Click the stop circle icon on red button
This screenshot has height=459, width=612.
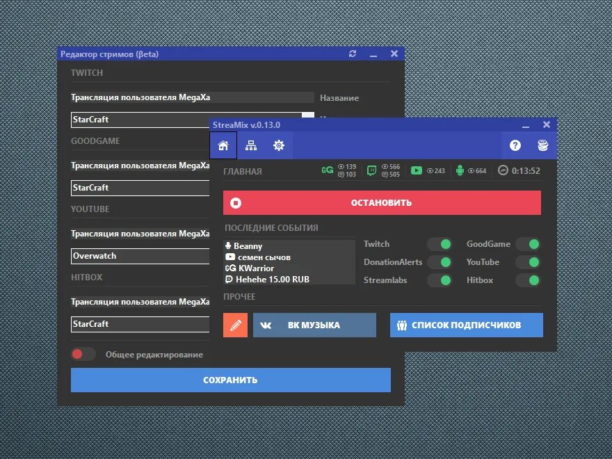coord(236,203)
